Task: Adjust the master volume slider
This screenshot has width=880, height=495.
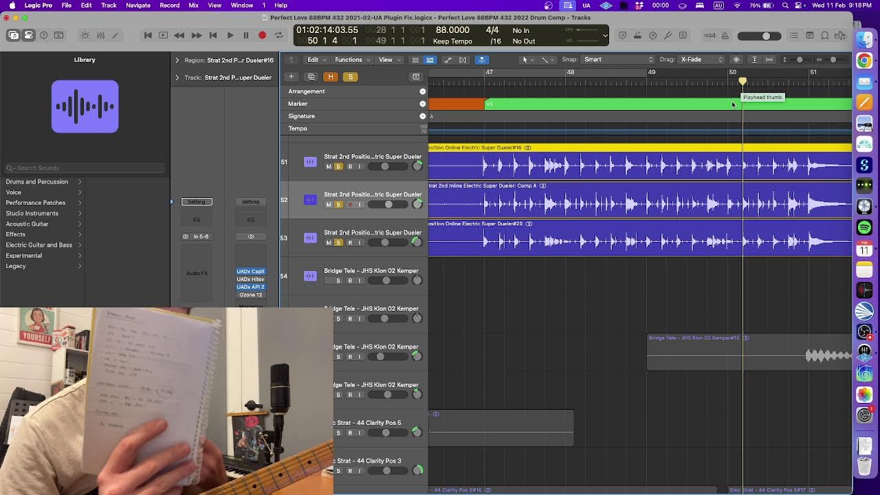Action: pyautogui.click(x=758, y=36)
